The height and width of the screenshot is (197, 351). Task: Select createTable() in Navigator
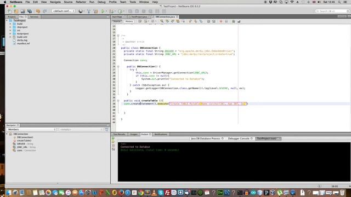pos(24,141)
